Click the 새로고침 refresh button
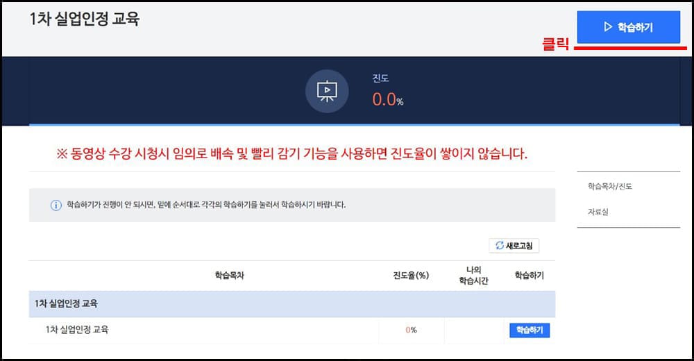The image size is (694, 361). pos(514,245)
